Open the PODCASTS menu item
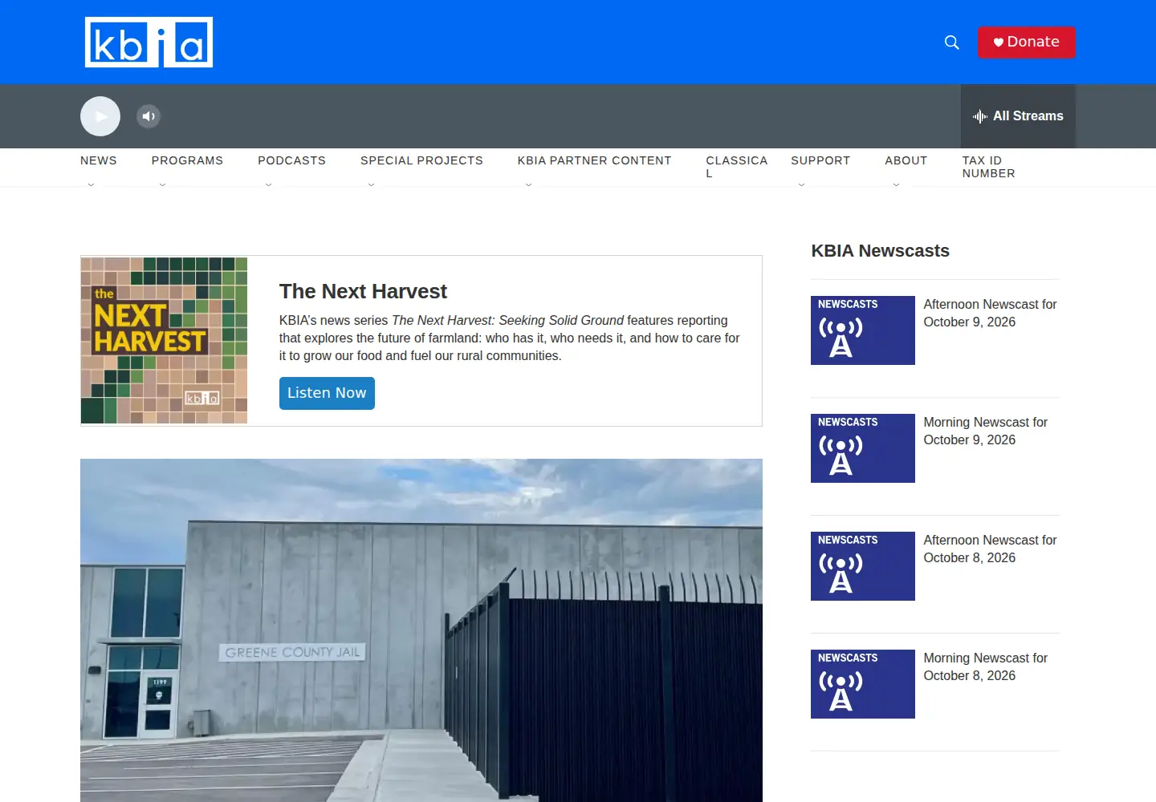Screen dimensions: 1156x802 click(291, 160)
